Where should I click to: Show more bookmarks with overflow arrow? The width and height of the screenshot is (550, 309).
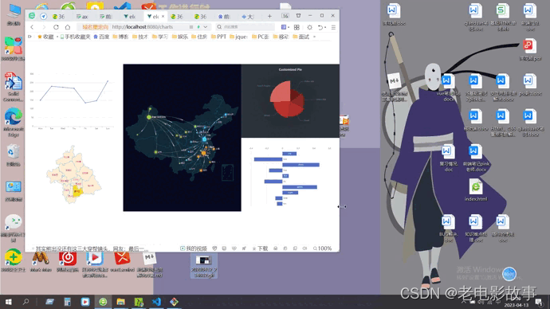point(314,37)
